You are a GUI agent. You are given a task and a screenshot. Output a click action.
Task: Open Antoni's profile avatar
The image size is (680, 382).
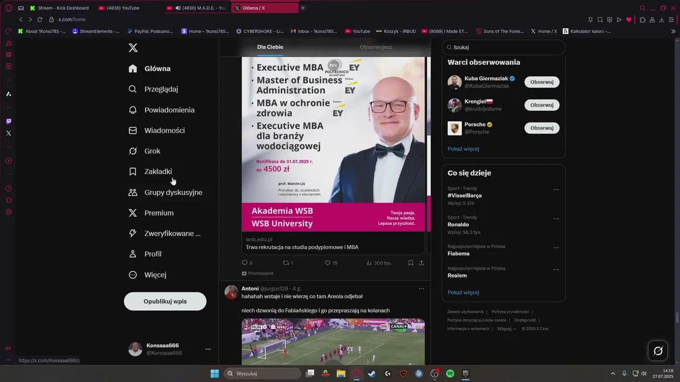pyautogui.click(x=231, y=292)
